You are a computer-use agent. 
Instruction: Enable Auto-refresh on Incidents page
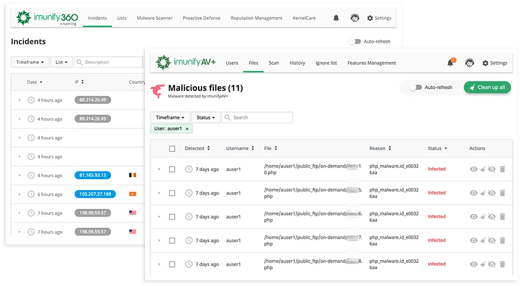tap(355, 41)
